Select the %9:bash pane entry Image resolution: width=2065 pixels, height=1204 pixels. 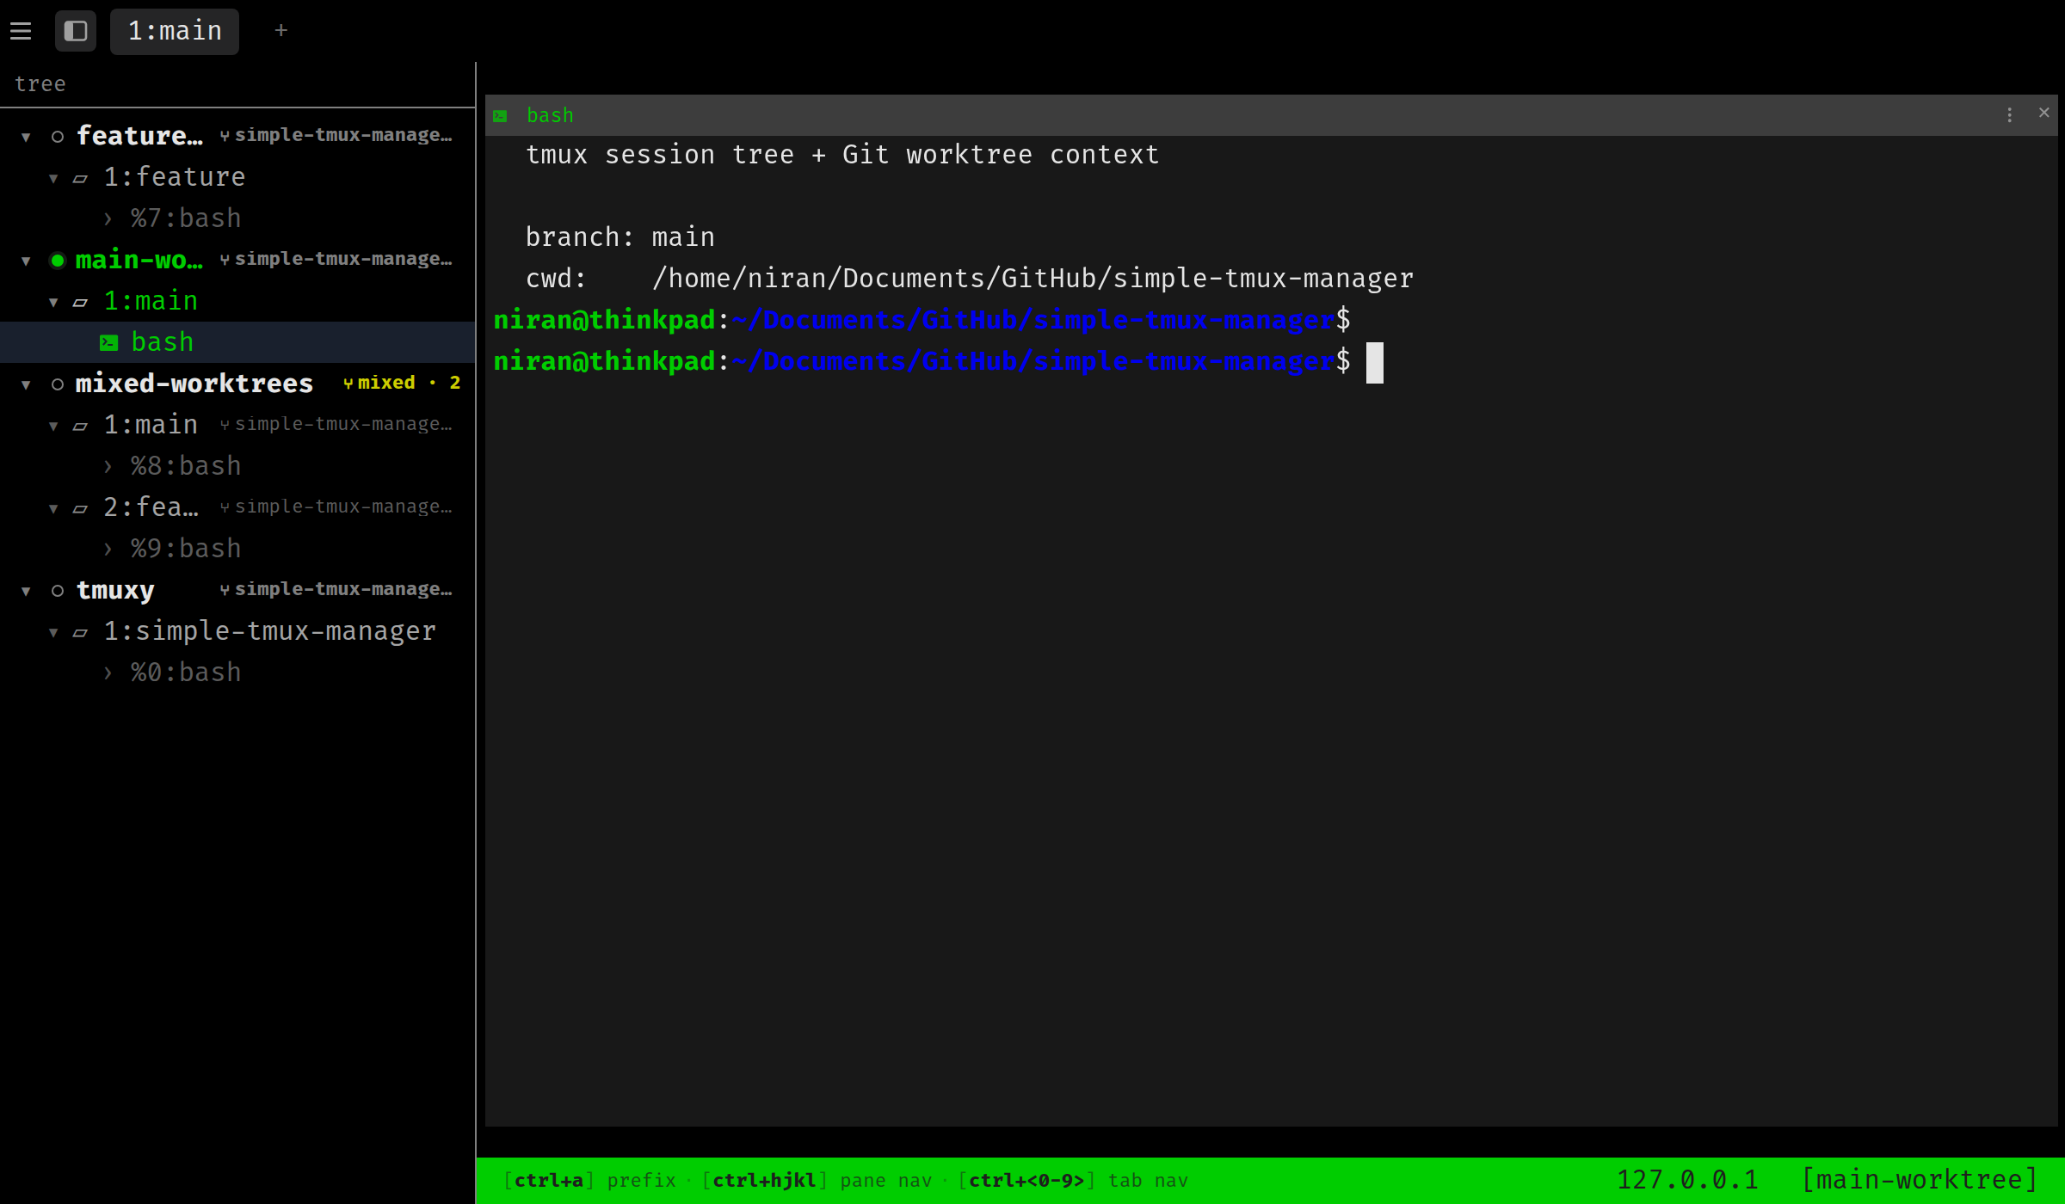(186, 549)
